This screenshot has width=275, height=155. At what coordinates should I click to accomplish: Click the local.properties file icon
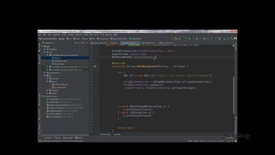pos(48,117)
